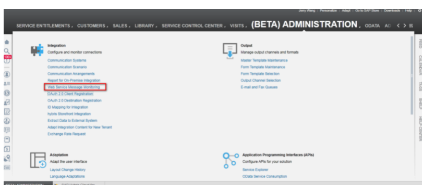The image size is (424, 193).
Task: Open OData Service Consumption link
Action: (x=264, y=176)
